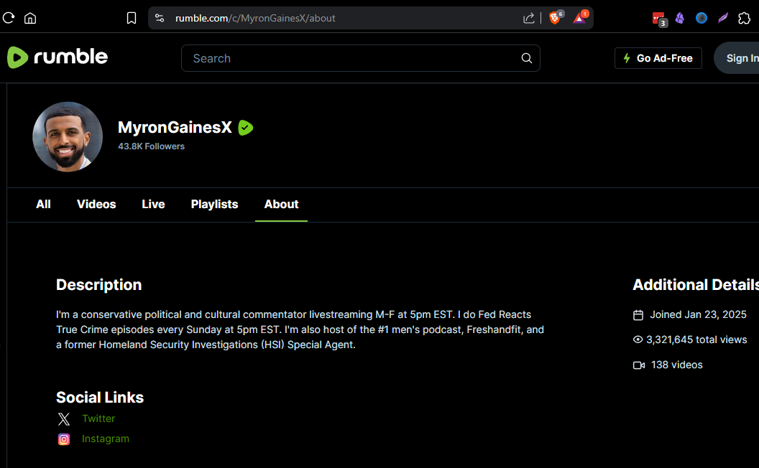Reload the page
This screenshot has height=468, width=759.
point(8,18)
